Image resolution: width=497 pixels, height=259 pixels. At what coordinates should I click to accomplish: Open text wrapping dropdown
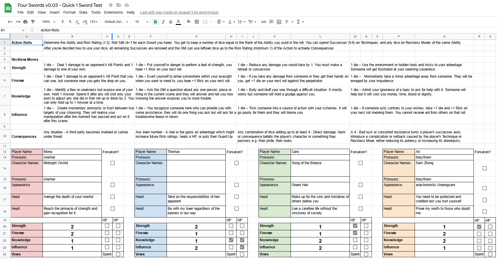coord(242,22)
